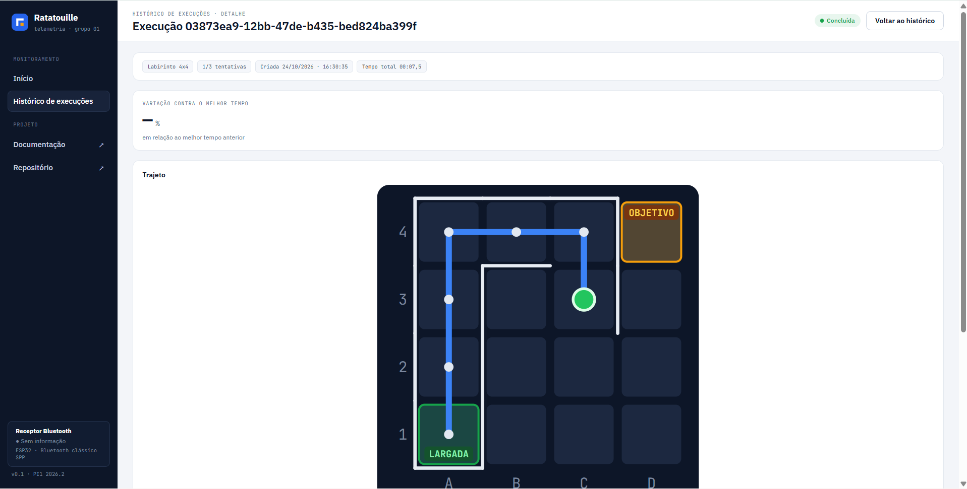Click the Criada 24/10/2026 timestamp chip

[x=304, y=66]
